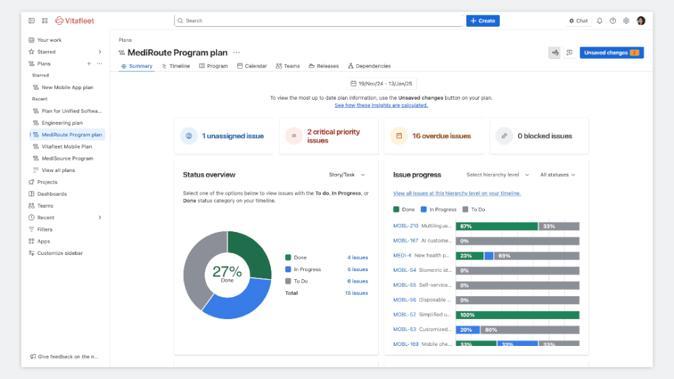Click the 19/Nov/24 - 13/Jan/25 date range
The image size is (674, 379).
(x=382, y=84)
